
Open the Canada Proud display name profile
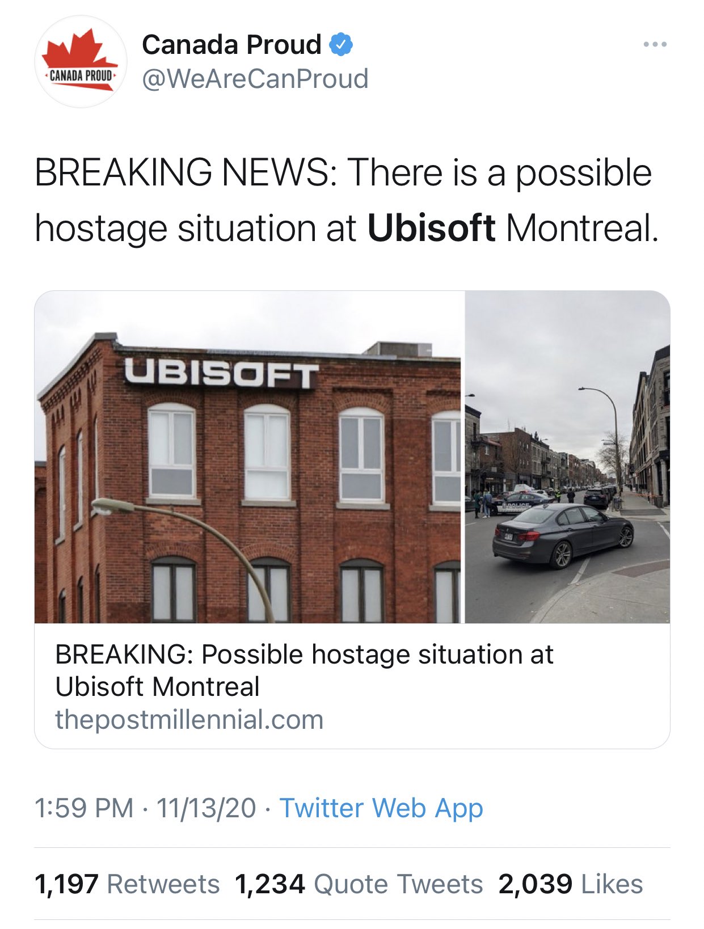click(231, 44)
